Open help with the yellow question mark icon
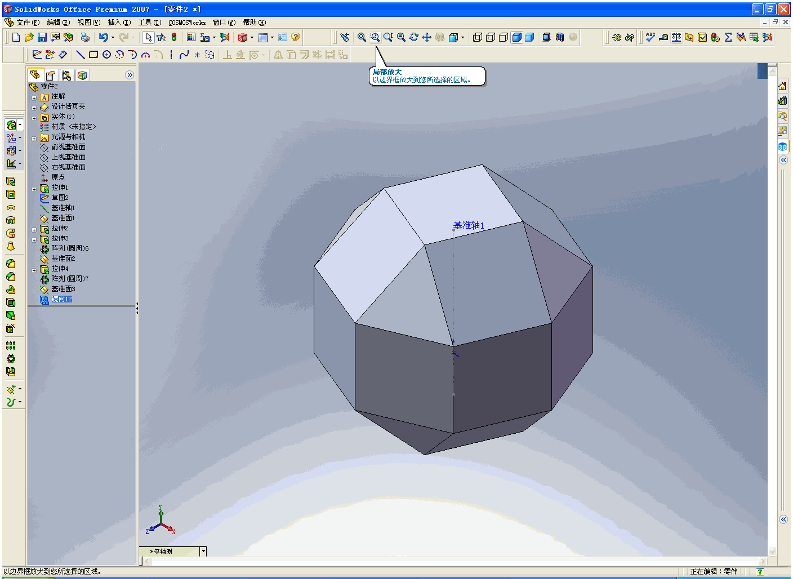This screenshot has width=793, height=579. click(x=296, y=37)
